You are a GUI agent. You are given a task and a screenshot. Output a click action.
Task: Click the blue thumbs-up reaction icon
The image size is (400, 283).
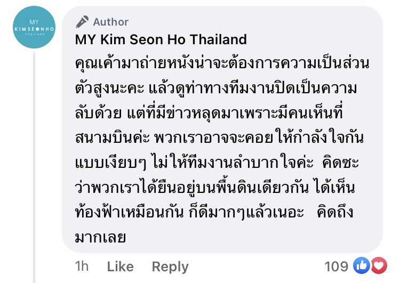[362, 265]
